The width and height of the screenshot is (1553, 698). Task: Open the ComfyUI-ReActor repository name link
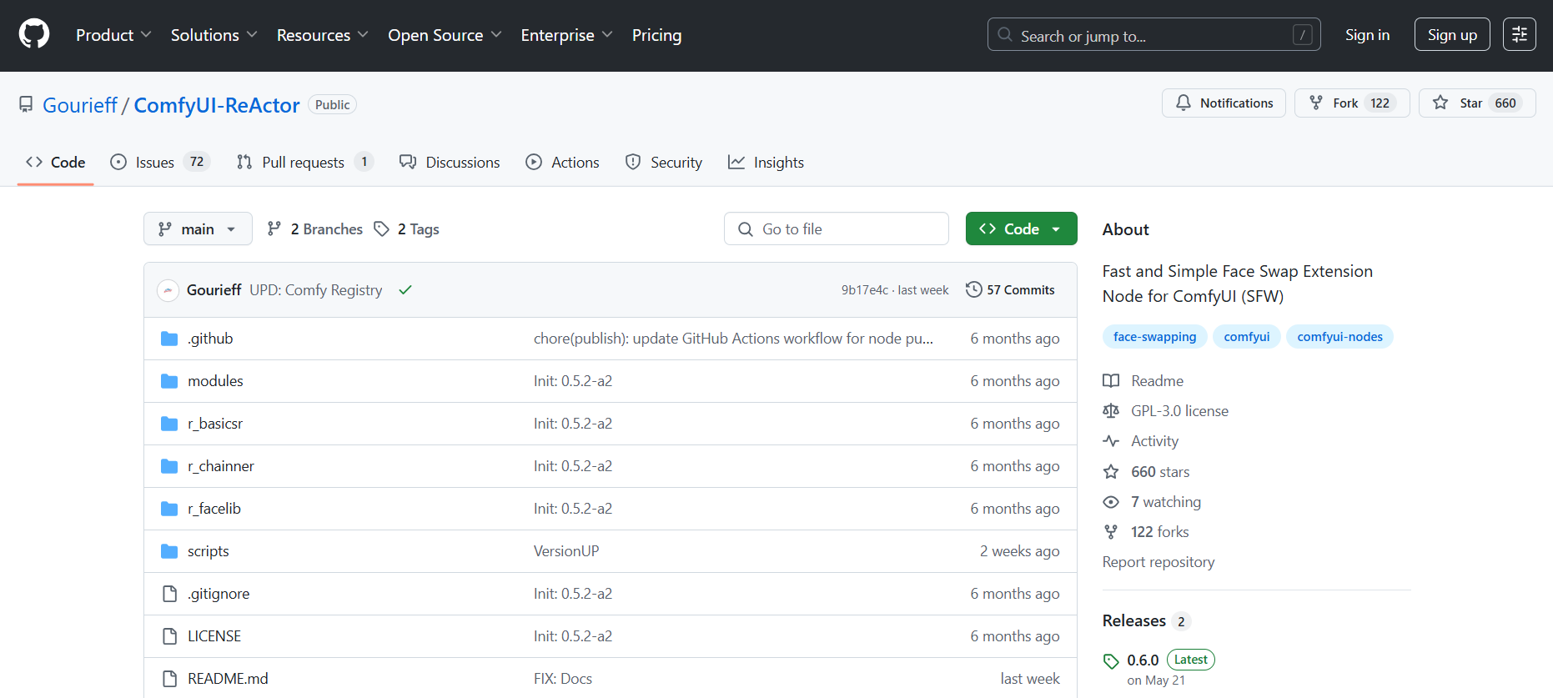(217, 105)
